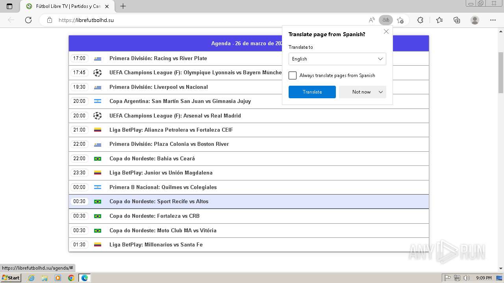This screenshot has width=504, height=283.
Task: Open the Extensions puzzle icon
Action: 420,20
